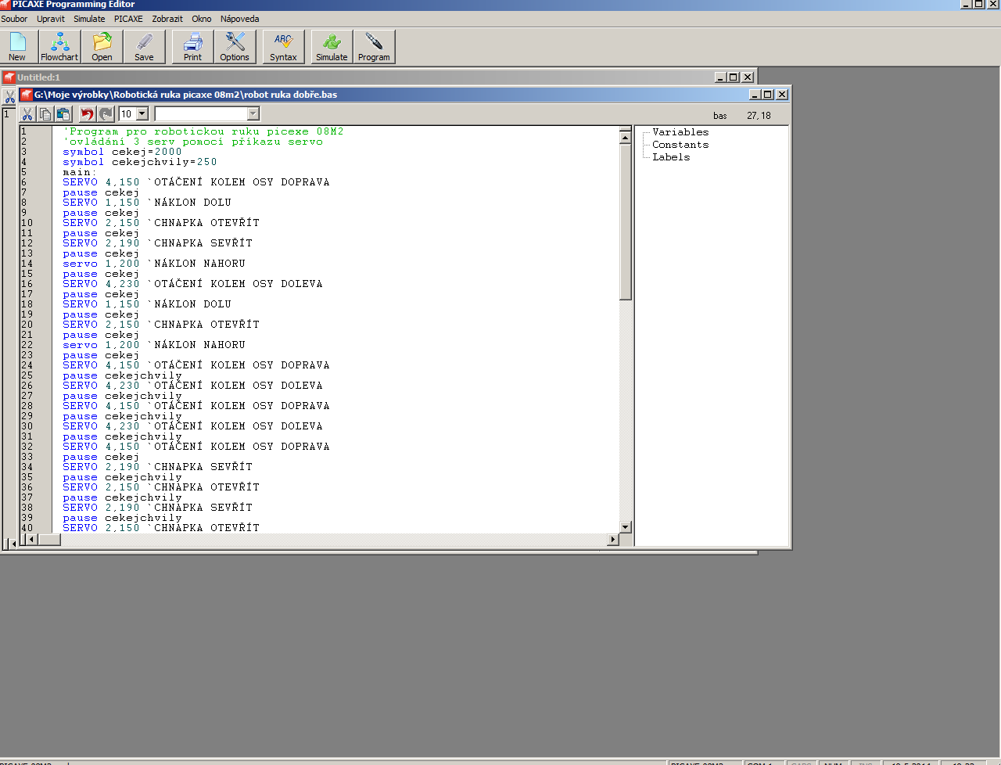Click comment line 'ovládání 3 serv pomocí příkazu servo'
Screen dimensions: 1001x765
[193, 142]
